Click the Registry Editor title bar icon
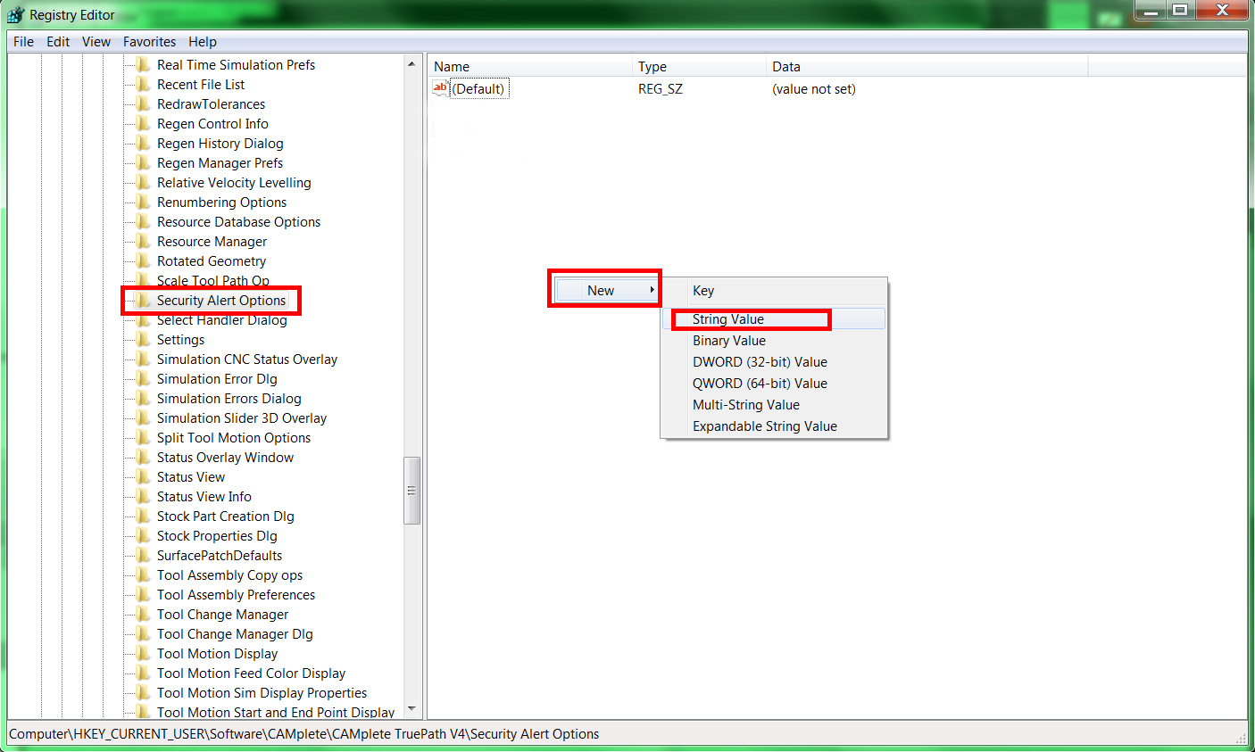Viewport: 1255px width, 752px height. click(15, 14)
